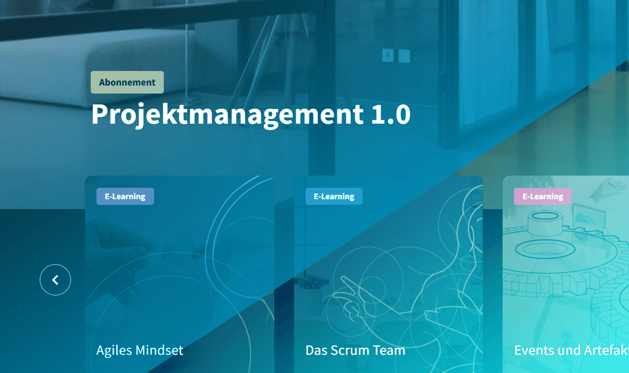The height and width of the screenshot is (373, 629).
Task: Click E-Learning tag on Agiles Mindset card
Action: (x=125, y=196)
